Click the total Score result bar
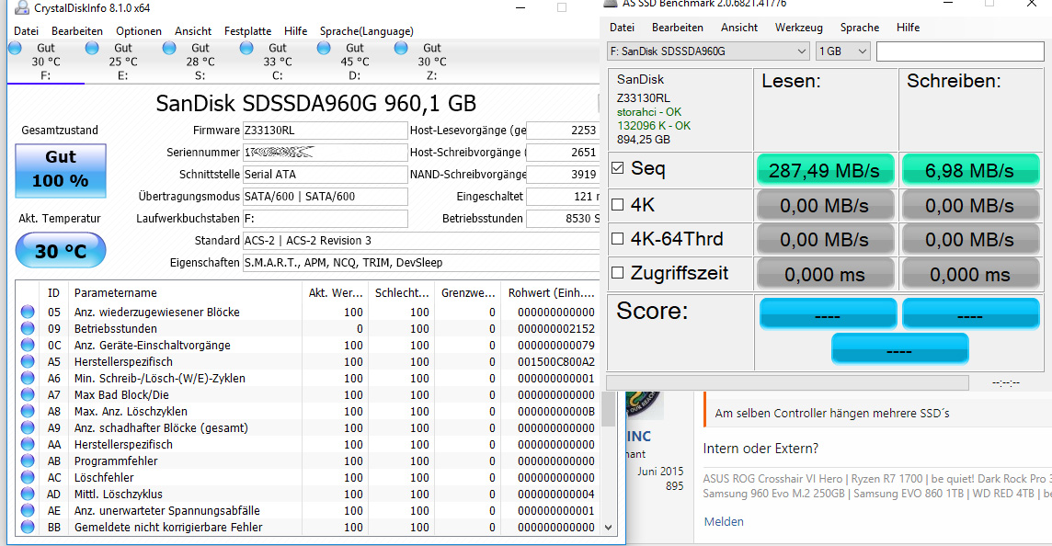This screenshot has width=1052, height=546. (899, 348)
